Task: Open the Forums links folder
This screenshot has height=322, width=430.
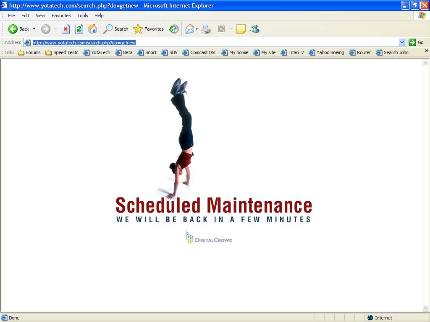Action: coord(29,52)
